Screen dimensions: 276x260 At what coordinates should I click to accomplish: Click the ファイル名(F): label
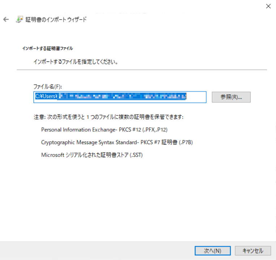48,87
